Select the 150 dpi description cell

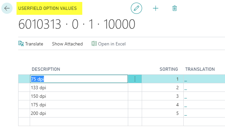pos(79,96)
